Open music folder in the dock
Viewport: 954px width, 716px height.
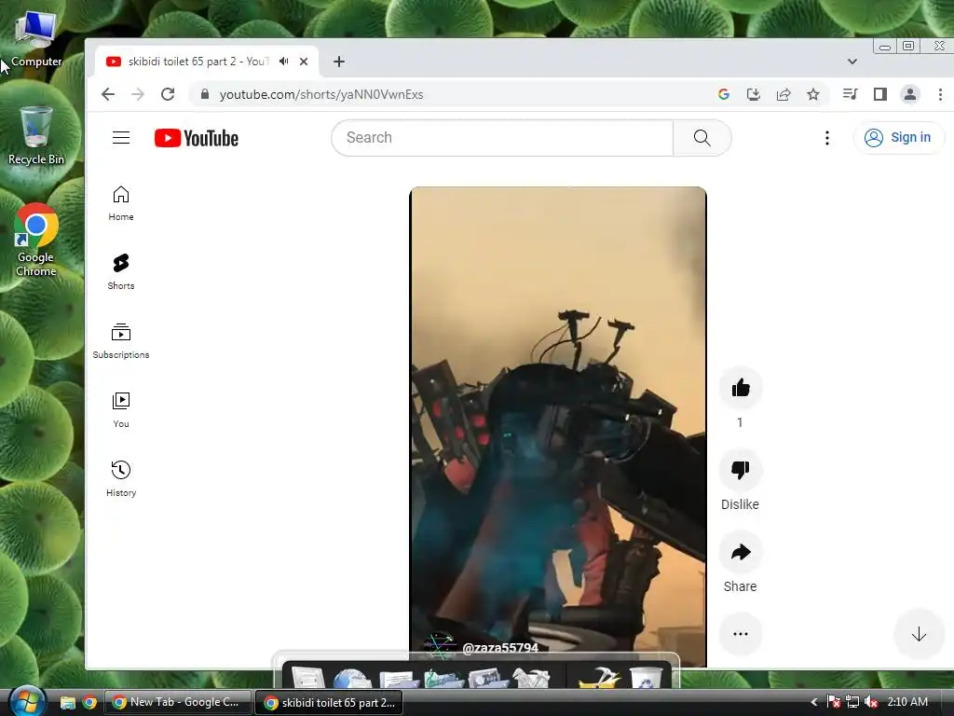[x=444, y=679]
